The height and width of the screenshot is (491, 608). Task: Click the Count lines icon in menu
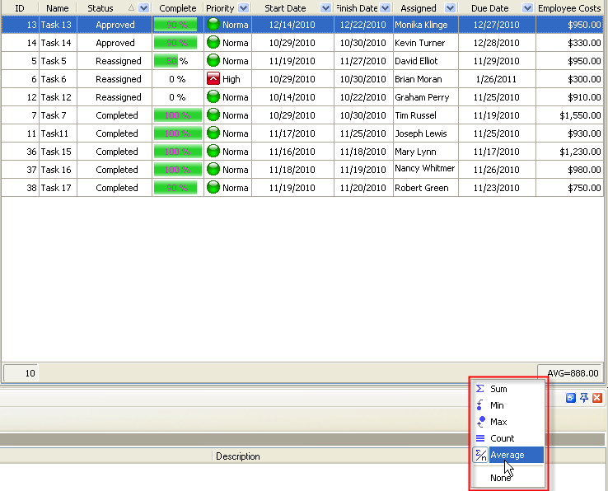[480, 438]
